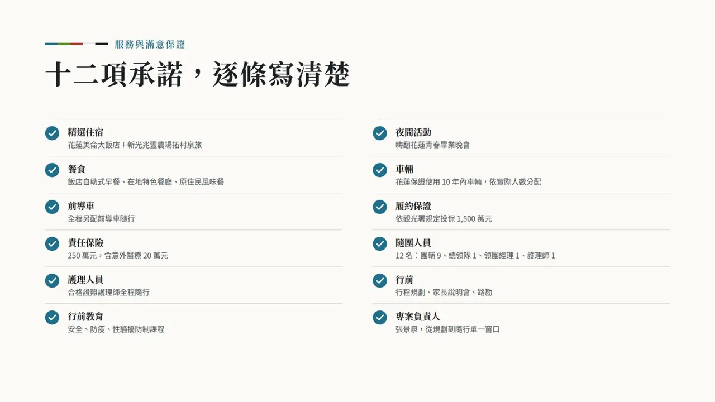
Task: Select the text 合格證照護理師全程隨行
Action: click(109, 293)
